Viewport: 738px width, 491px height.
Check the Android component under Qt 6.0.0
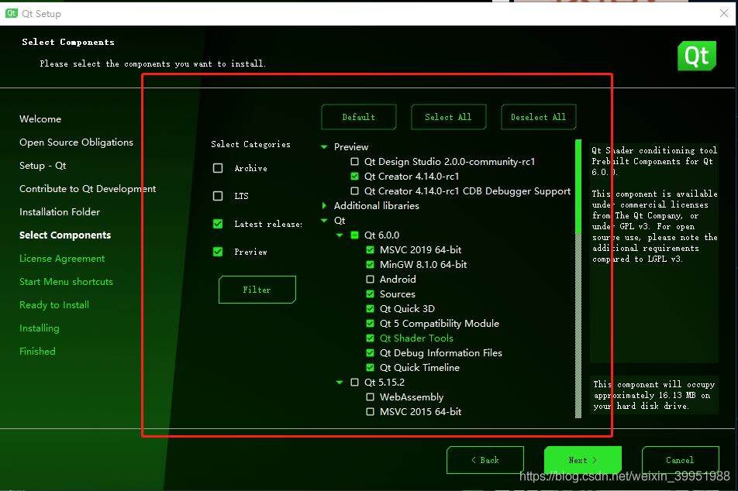(371, 279)
